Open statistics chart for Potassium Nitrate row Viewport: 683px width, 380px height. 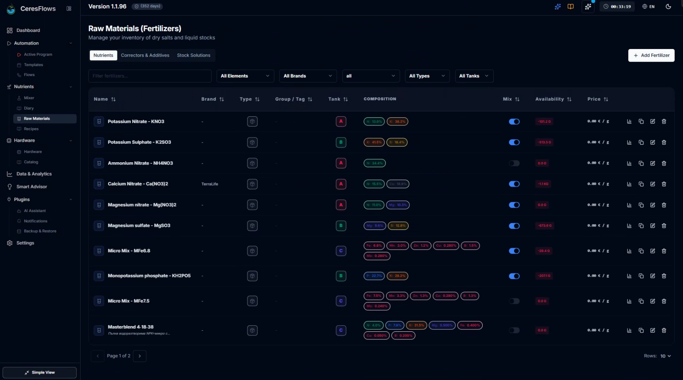629,122
